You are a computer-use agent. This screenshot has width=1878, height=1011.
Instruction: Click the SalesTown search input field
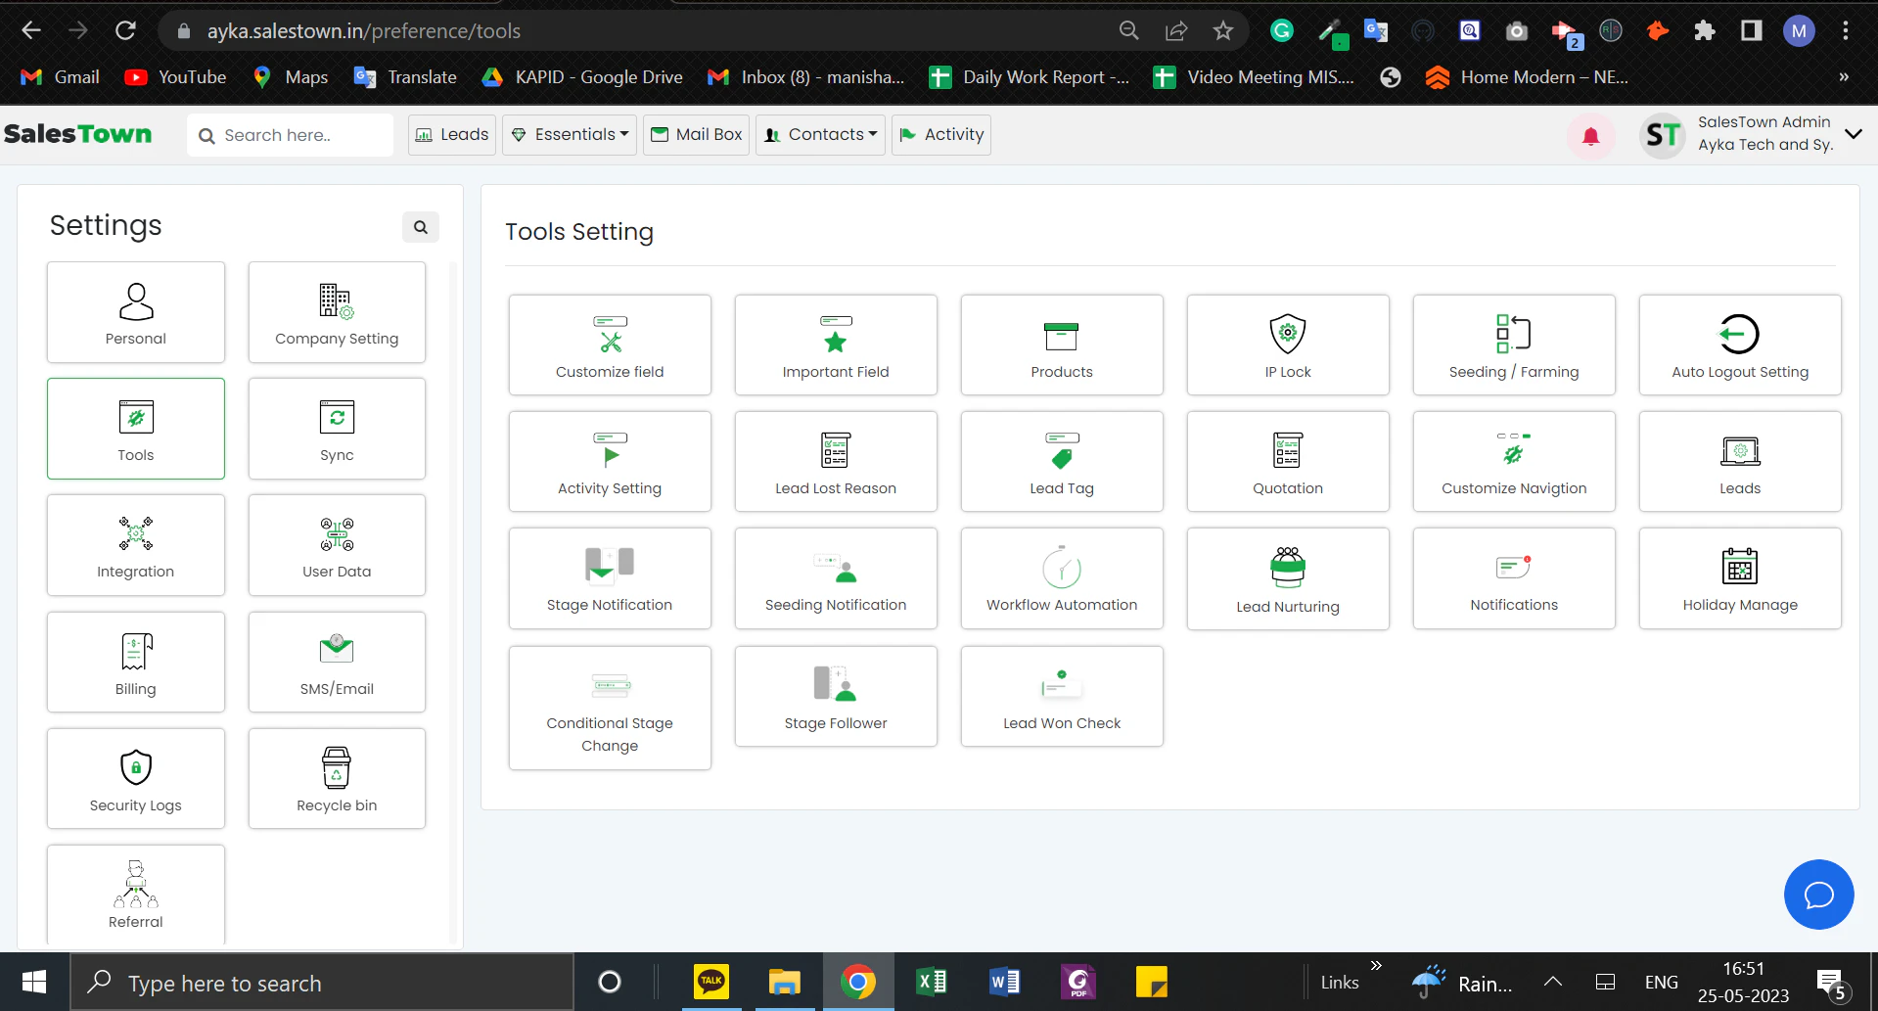[x=290, y=134]
